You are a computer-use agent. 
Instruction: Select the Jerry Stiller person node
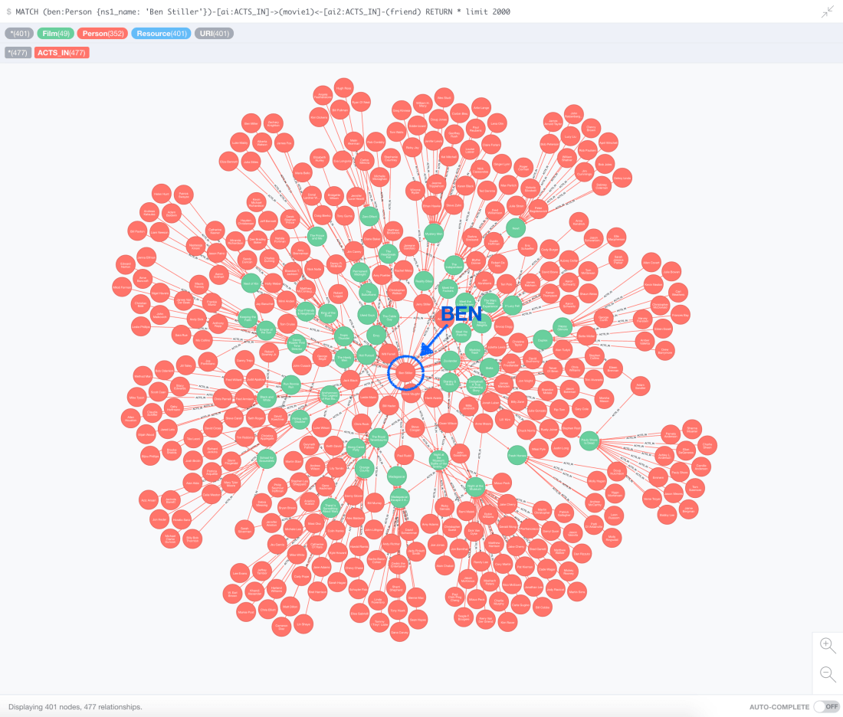coord(422,303)
